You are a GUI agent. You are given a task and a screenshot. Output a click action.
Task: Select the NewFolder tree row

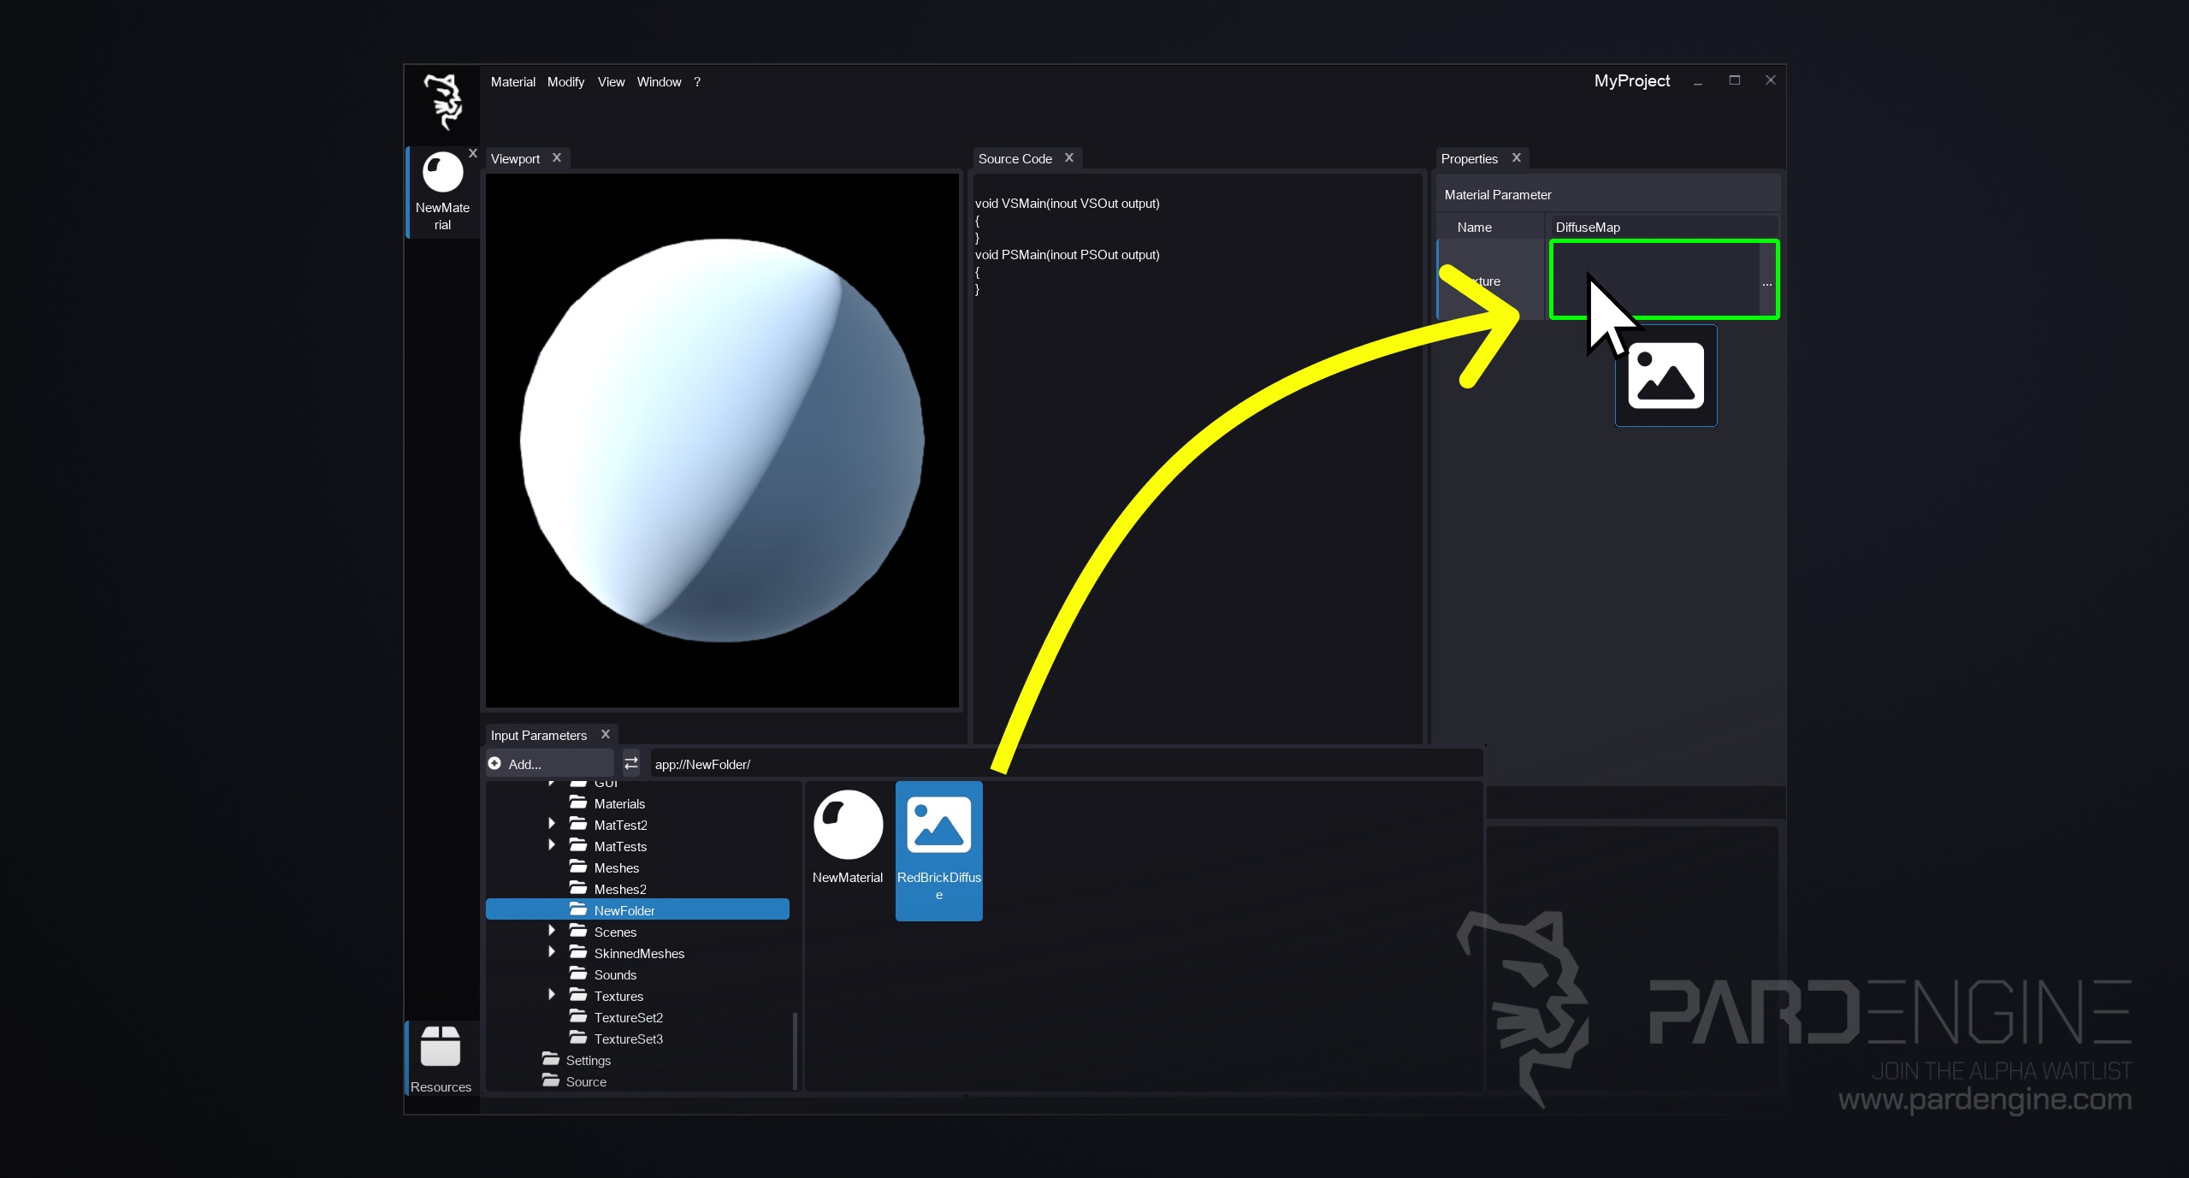point(637,909)
